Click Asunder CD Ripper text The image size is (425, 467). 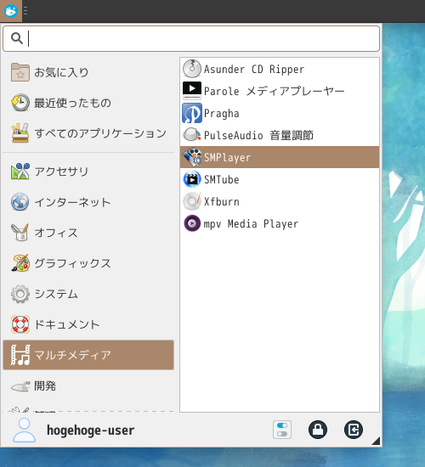click(x=254, y=69)
